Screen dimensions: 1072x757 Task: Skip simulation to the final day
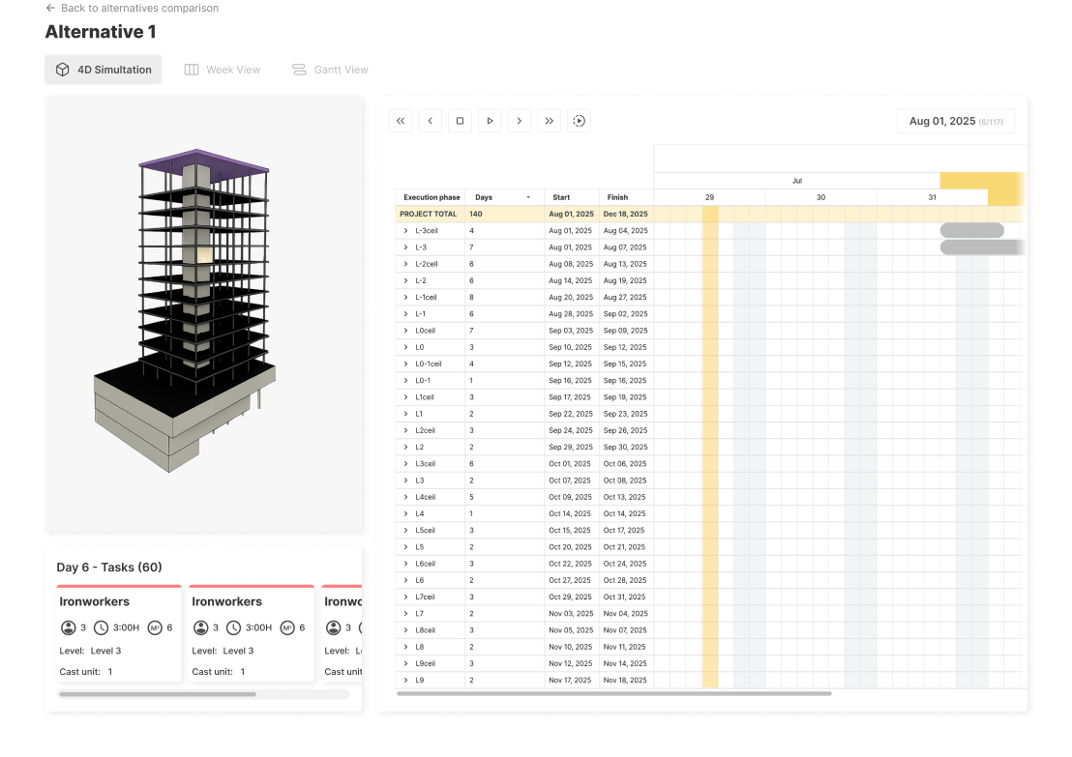(549, 121)
